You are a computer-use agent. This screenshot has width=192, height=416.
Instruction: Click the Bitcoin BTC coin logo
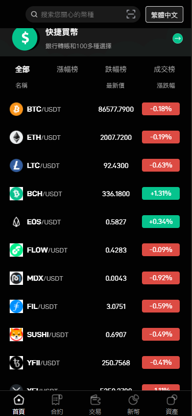(16, 109)
